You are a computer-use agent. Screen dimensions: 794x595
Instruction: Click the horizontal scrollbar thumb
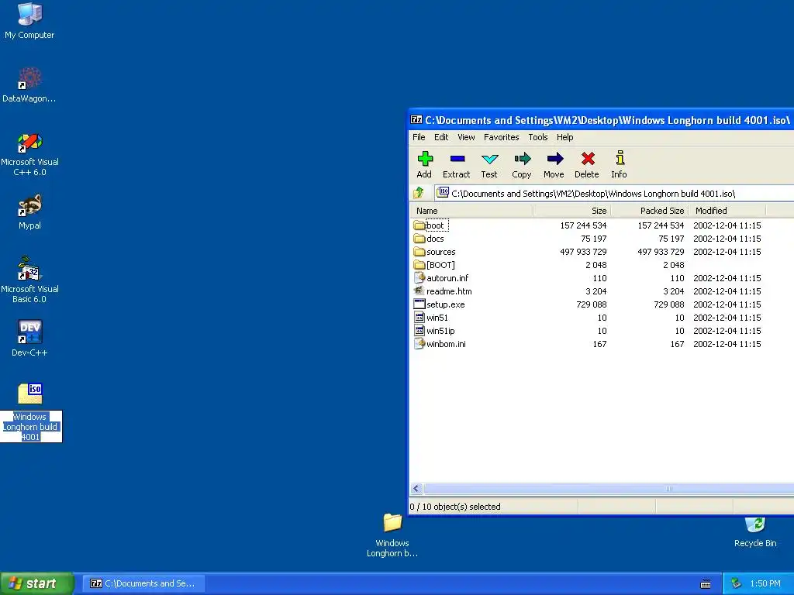pos(609,489)
